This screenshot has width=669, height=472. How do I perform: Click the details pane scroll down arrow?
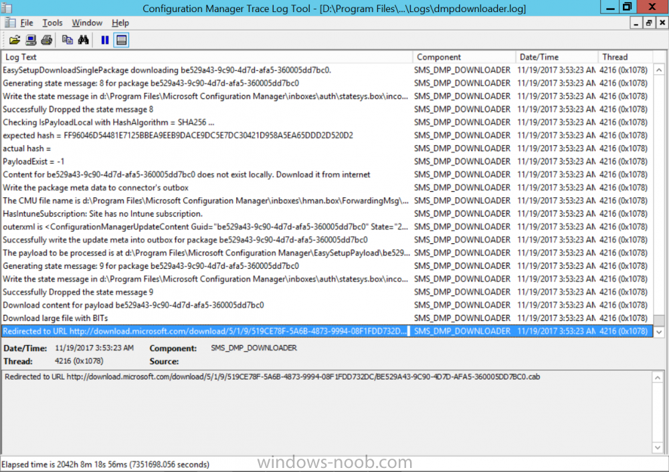[658, 448]
